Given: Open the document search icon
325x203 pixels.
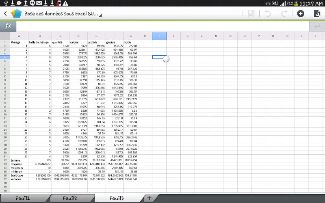Looking at the screenshot, I should click(x=317, y=14).
